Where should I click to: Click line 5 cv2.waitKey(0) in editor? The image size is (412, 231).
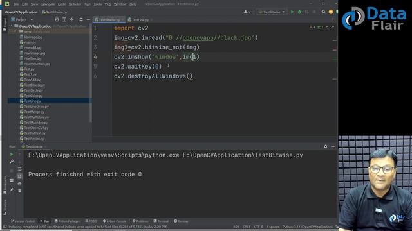pyautogui.click(x=138, y=67)
